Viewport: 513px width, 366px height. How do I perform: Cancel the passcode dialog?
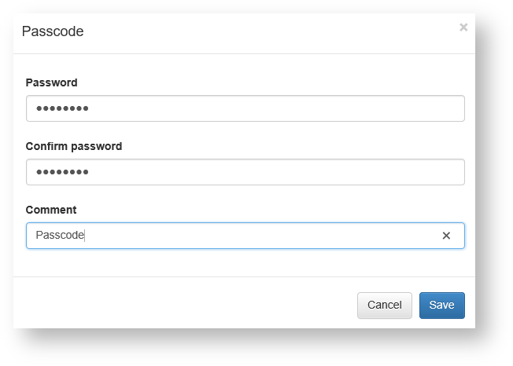[x=384, y=305]
